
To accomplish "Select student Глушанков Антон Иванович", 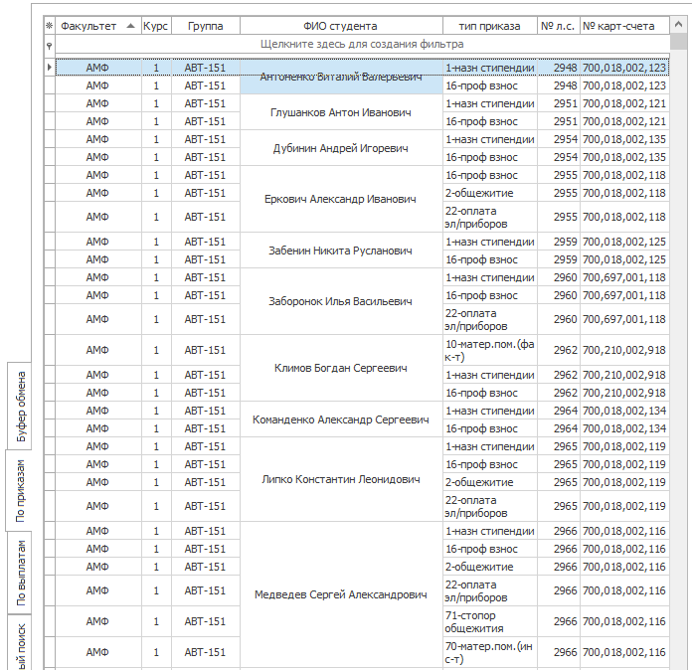I will (x=341, y=112).
